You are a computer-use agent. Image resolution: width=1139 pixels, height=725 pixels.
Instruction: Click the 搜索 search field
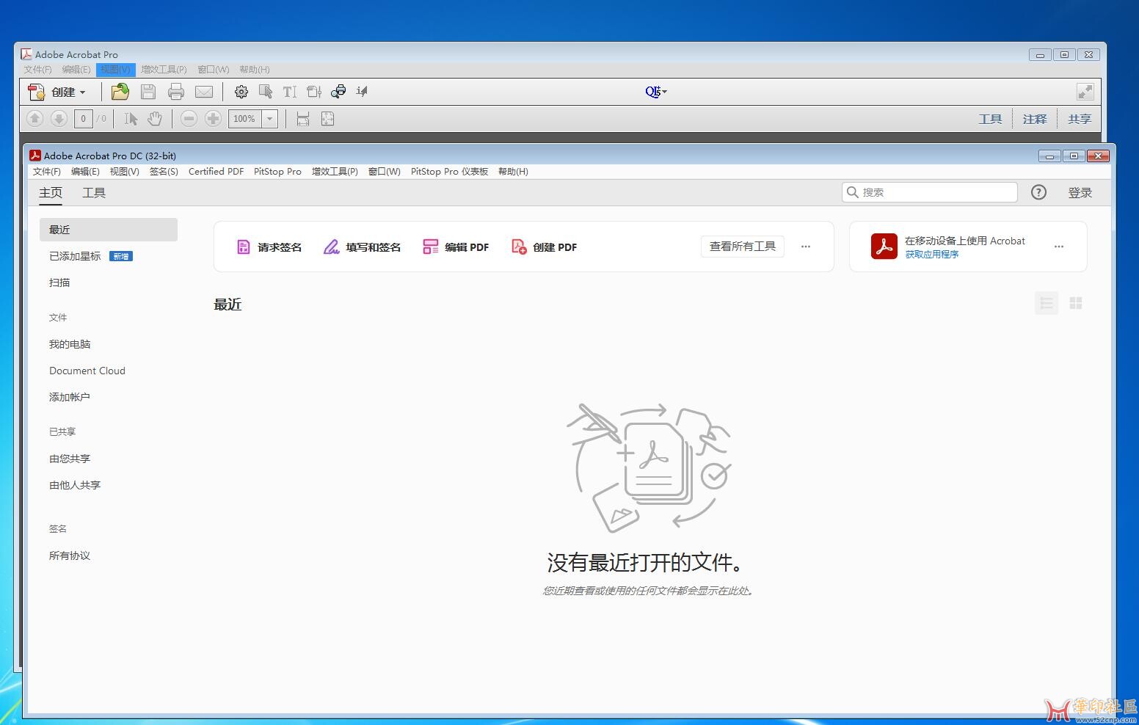click(930, 192)
